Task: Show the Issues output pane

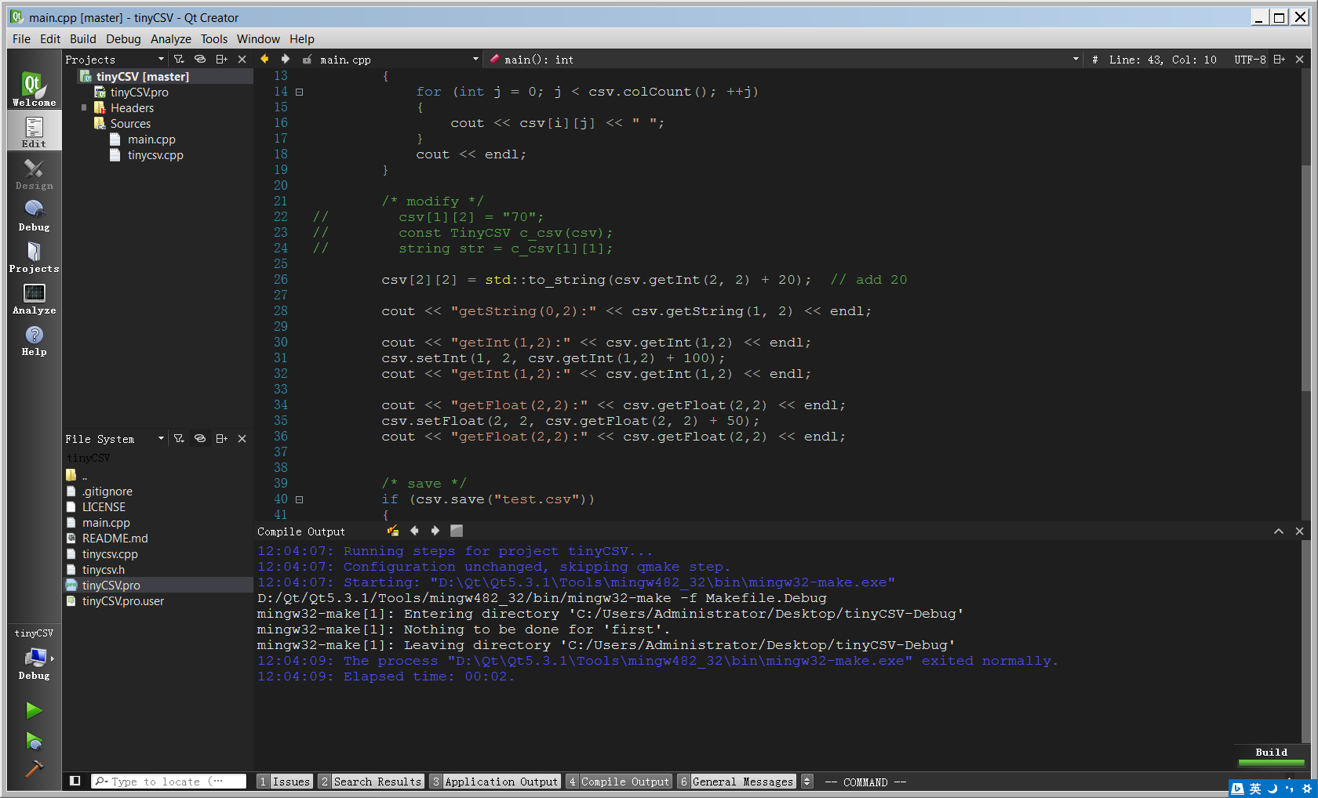Action: coord(285,781)
